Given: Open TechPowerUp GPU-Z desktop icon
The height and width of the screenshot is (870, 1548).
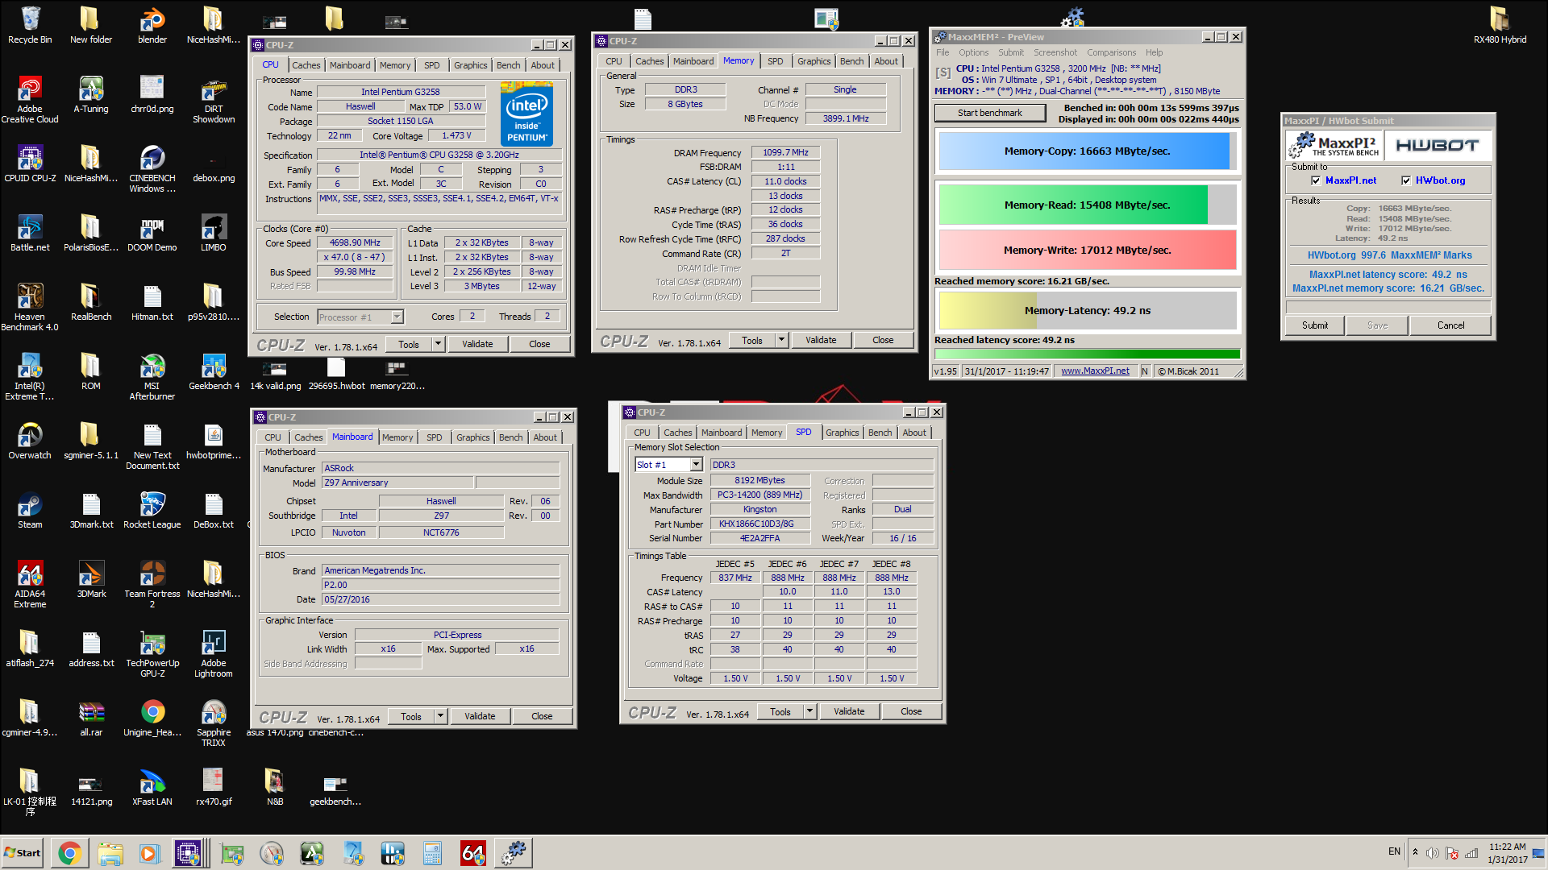Looking at the screenshot, I should pyautogui.click(x=152, y=654).
